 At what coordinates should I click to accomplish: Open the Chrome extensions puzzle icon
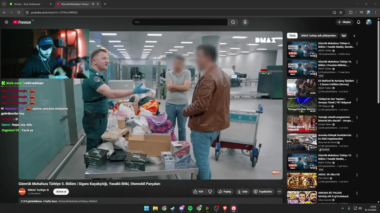tap(351, 12)
